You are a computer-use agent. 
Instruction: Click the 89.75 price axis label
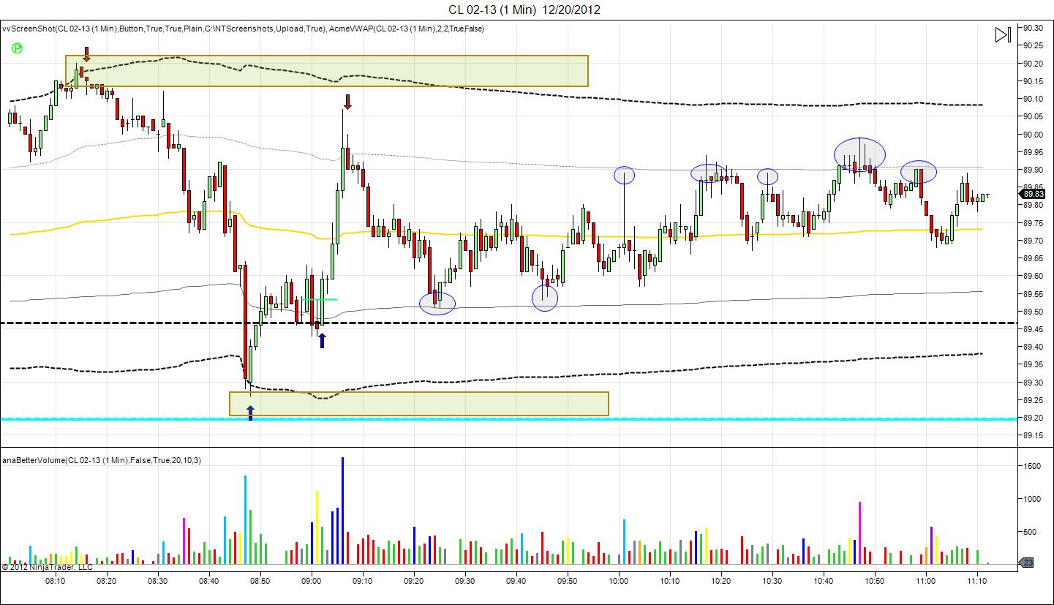[x=1032, y=223]
